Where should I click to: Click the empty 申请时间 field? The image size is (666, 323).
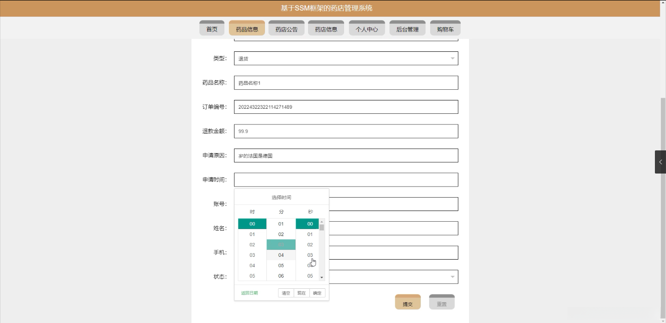346,180
